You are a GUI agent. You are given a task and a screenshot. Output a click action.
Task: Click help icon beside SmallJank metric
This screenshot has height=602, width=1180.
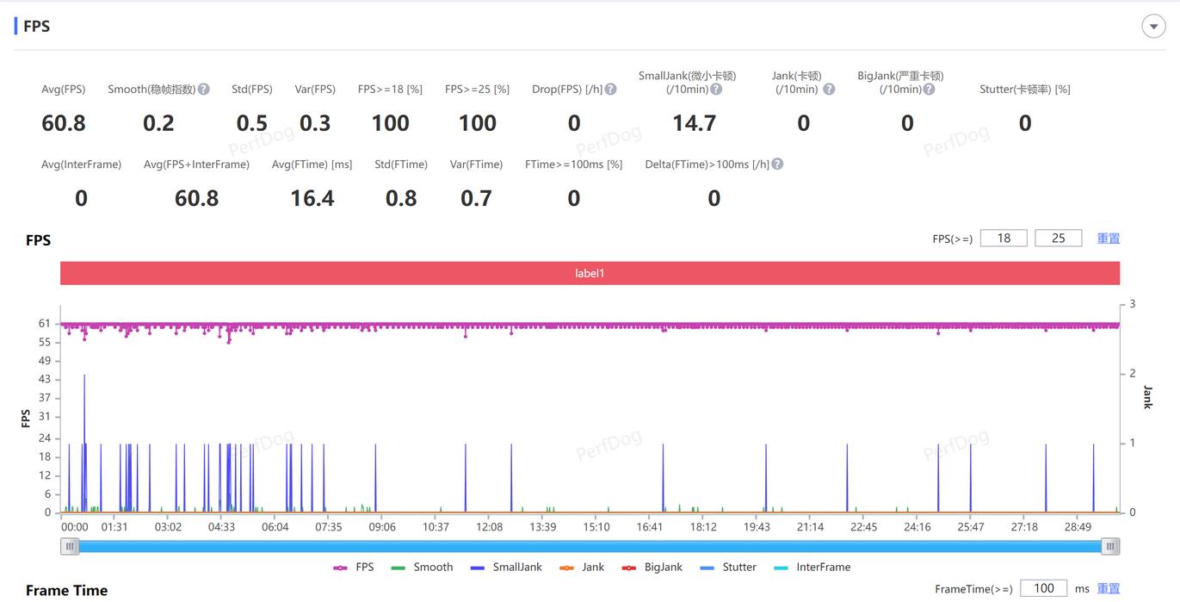tap(716, 89)
